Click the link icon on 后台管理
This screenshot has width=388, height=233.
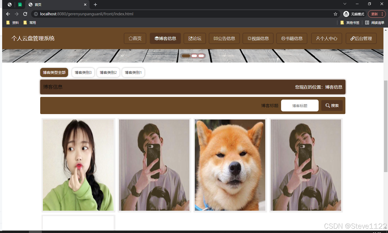click(x=353, y=38)
